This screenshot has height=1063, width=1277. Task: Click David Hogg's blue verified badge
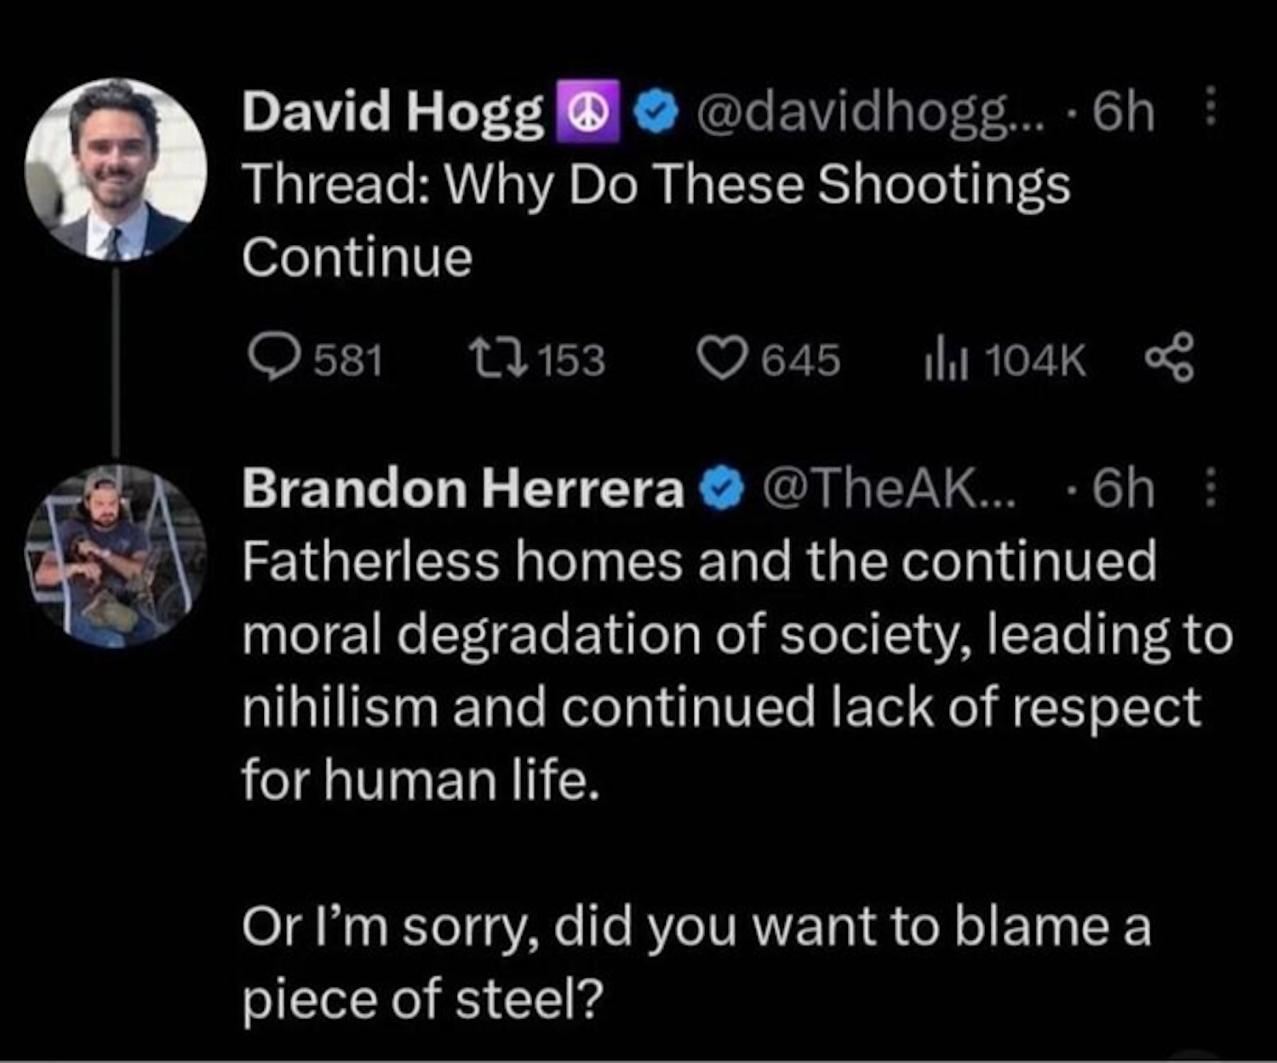(656, 113)
